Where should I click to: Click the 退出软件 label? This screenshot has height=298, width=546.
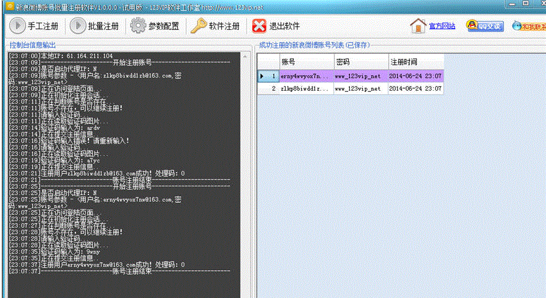point(284,26)
